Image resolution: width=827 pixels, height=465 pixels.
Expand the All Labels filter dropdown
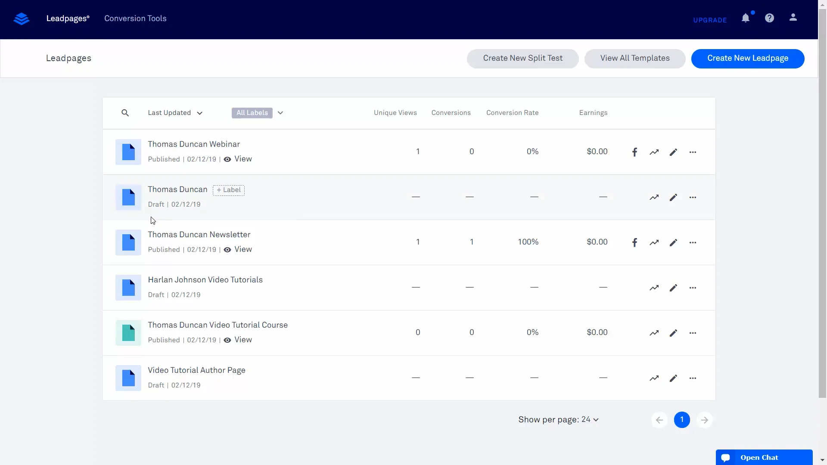pyautogui.click(x=280, y=113)
